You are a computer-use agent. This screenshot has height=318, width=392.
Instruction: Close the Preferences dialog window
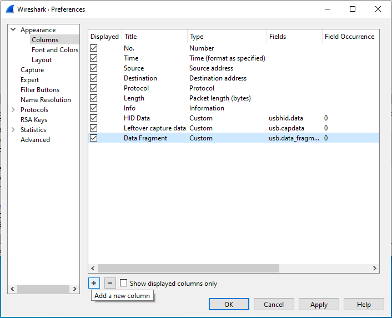(378, 9)
